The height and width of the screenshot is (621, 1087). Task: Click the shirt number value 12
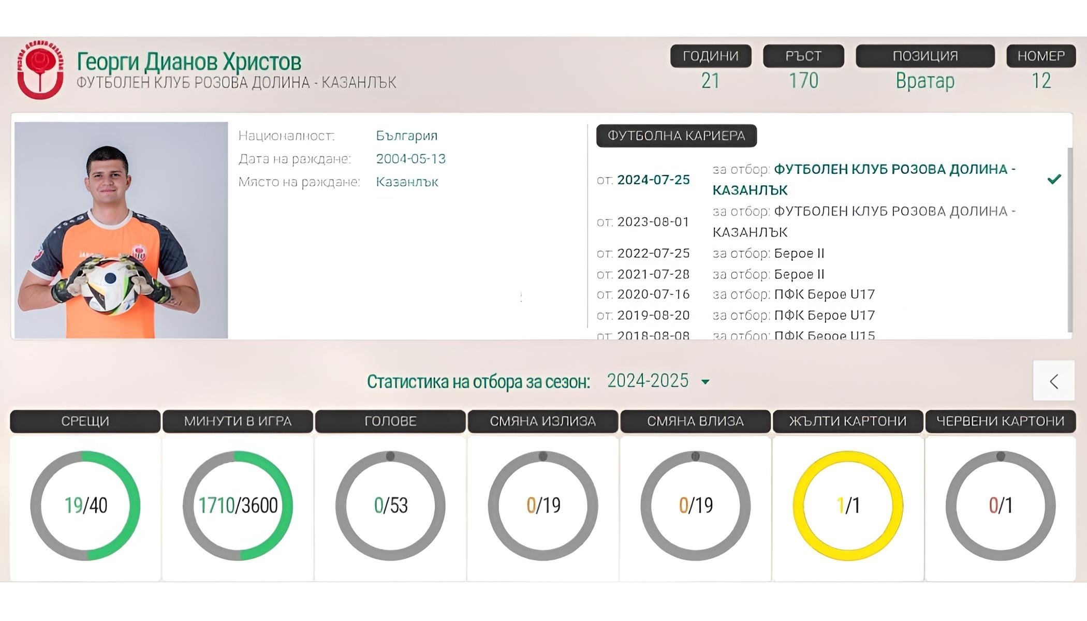1041,81
